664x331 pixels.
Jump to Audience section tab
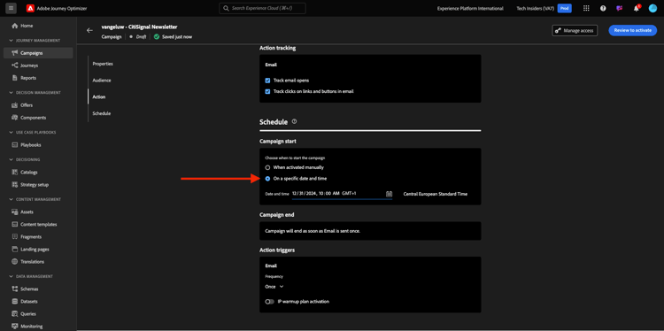[102, 81]
